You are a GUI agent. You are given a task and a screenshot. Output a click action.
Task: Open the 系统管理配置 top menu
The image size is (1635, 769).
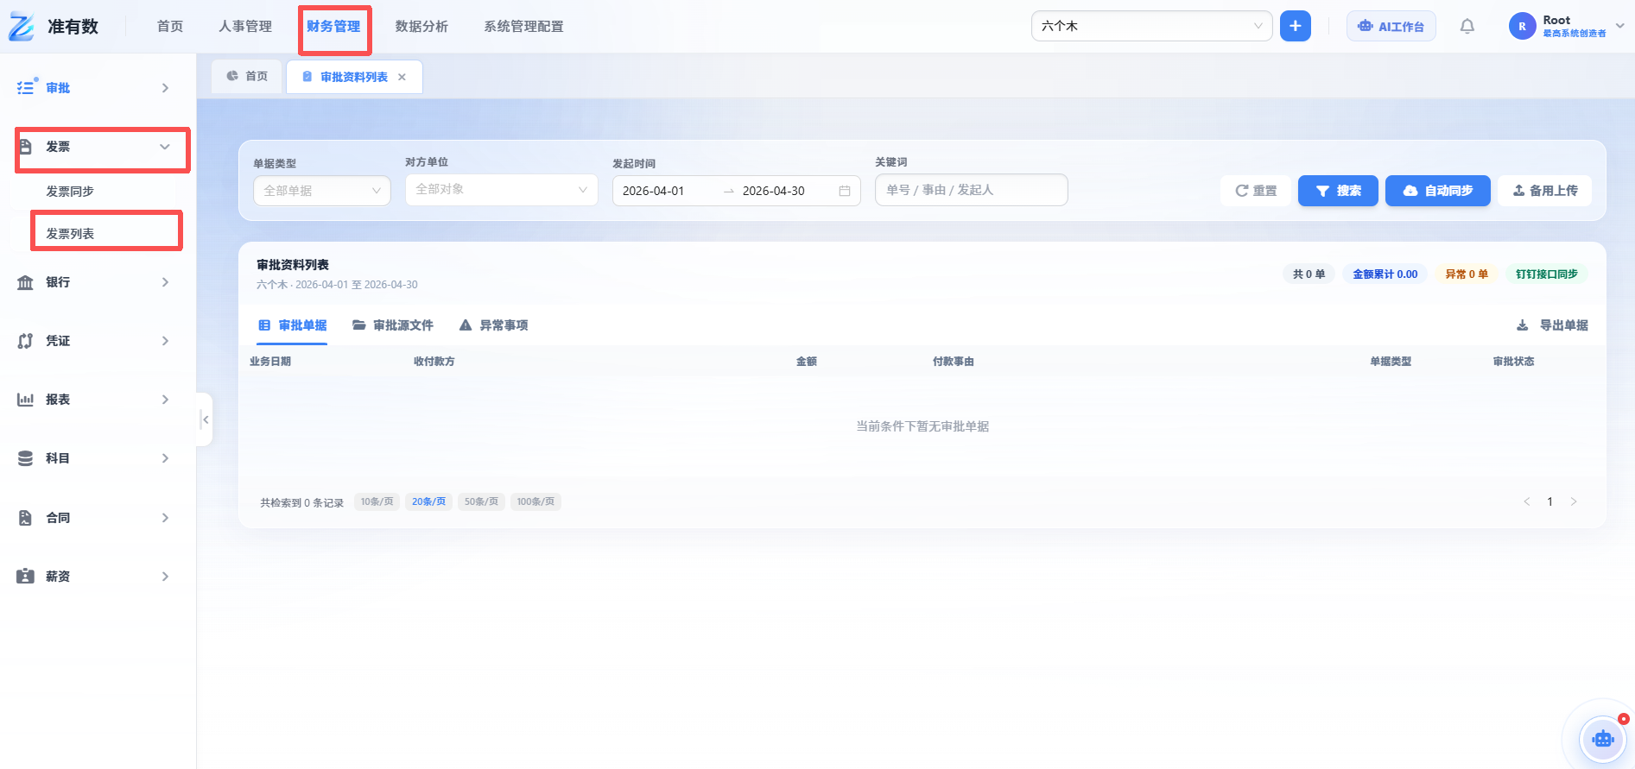523,27
